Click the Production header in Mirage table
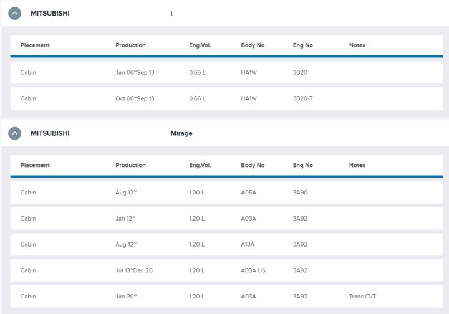The height and width of the screenshot is (314, 449). [x=130, y=165]
